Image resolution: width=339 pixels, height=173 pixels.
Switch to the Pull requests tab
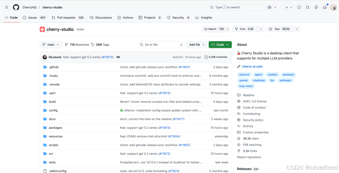(68, 18)
